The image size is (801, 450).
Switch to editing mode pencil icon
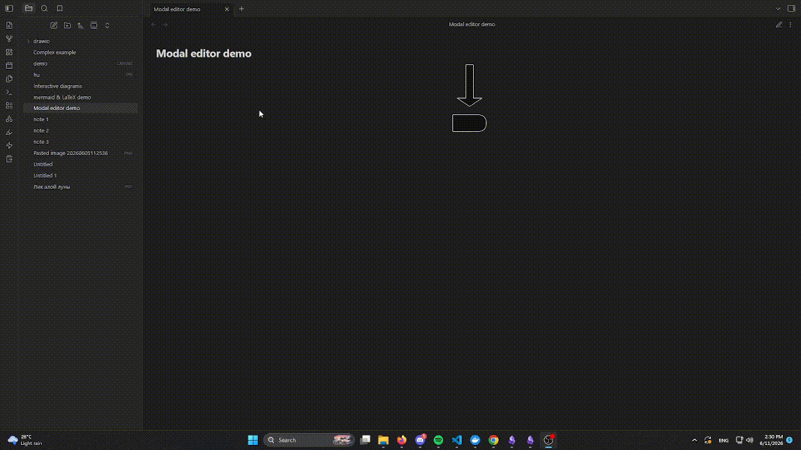tap(778, 24)
